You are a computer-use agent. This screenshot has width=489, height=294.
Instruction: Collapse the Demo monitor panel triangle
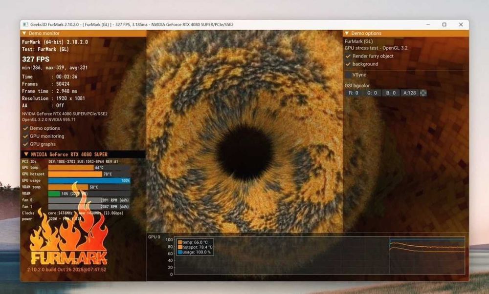(x=24, y=33)
